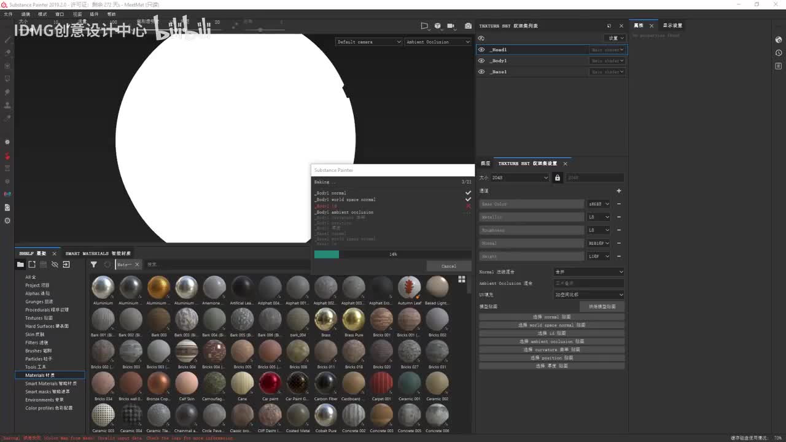Click the select curvature map button

pos(551,349)
